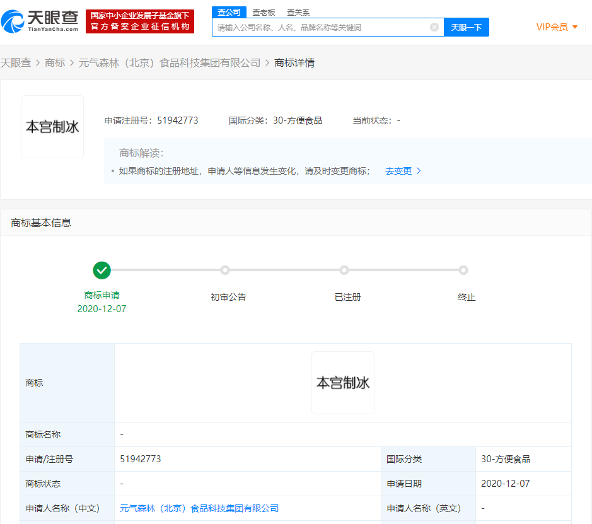Click the 当前状态 label in header
The width and height of the screenshot is (592, 524).
(372, 120)
